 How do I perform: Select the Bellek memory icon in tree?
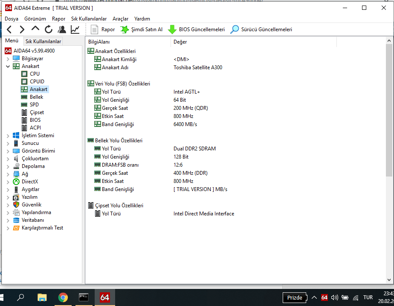24,97
